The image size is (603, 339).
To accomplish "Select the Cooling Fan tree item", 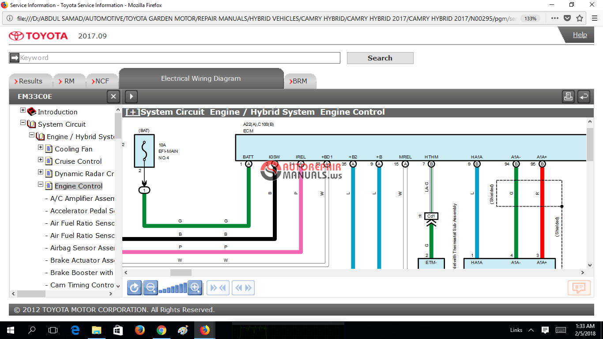I will click(x=73, y=149).
